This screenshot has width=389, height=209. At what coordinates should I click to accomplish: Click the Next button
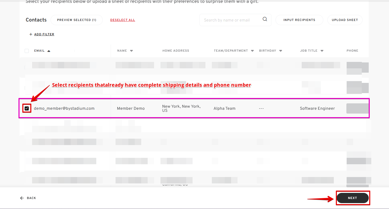353,198
